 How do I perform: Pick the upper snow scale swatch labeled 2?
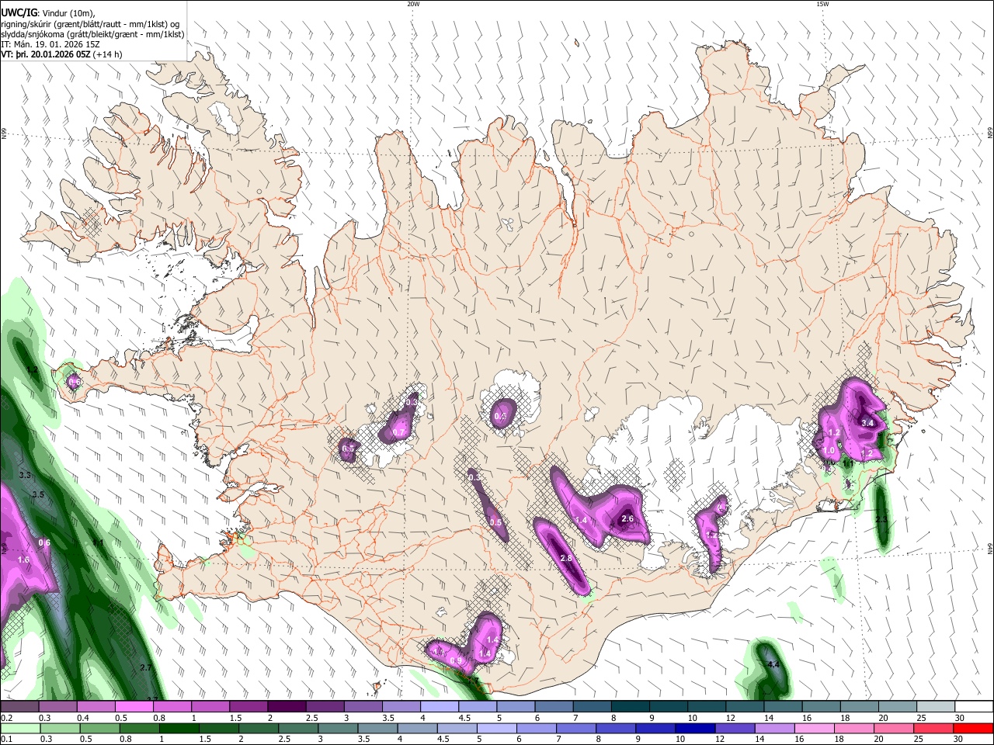point(287,707)
